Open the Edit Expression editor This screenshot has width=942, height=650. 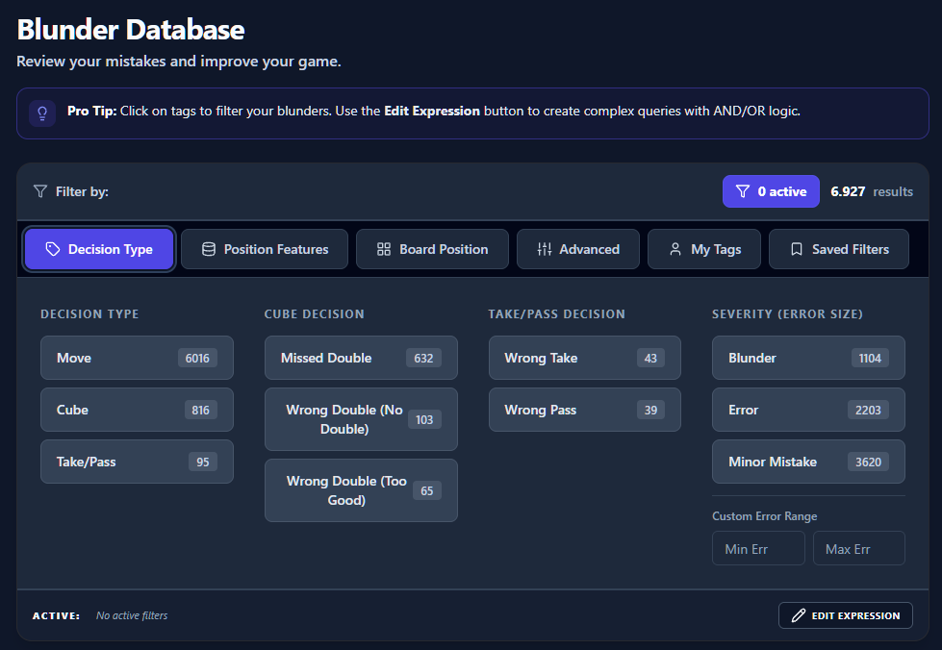(845, 615)
